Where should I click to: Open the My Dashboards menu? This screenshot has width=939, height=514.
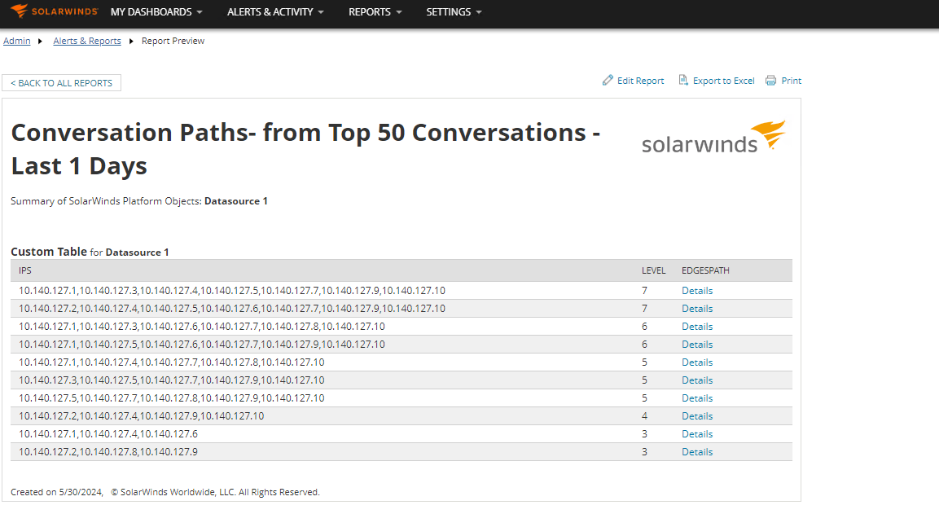pyautogui.click(x=156, y=12)
